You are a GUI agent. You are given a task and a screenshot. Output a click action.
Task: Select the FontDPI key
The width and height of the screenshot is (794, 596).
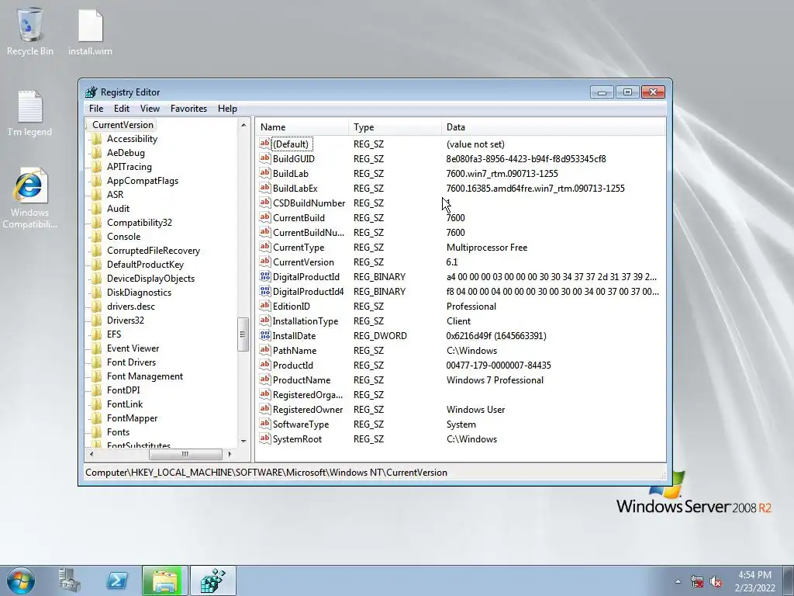(x=123, y=390)
